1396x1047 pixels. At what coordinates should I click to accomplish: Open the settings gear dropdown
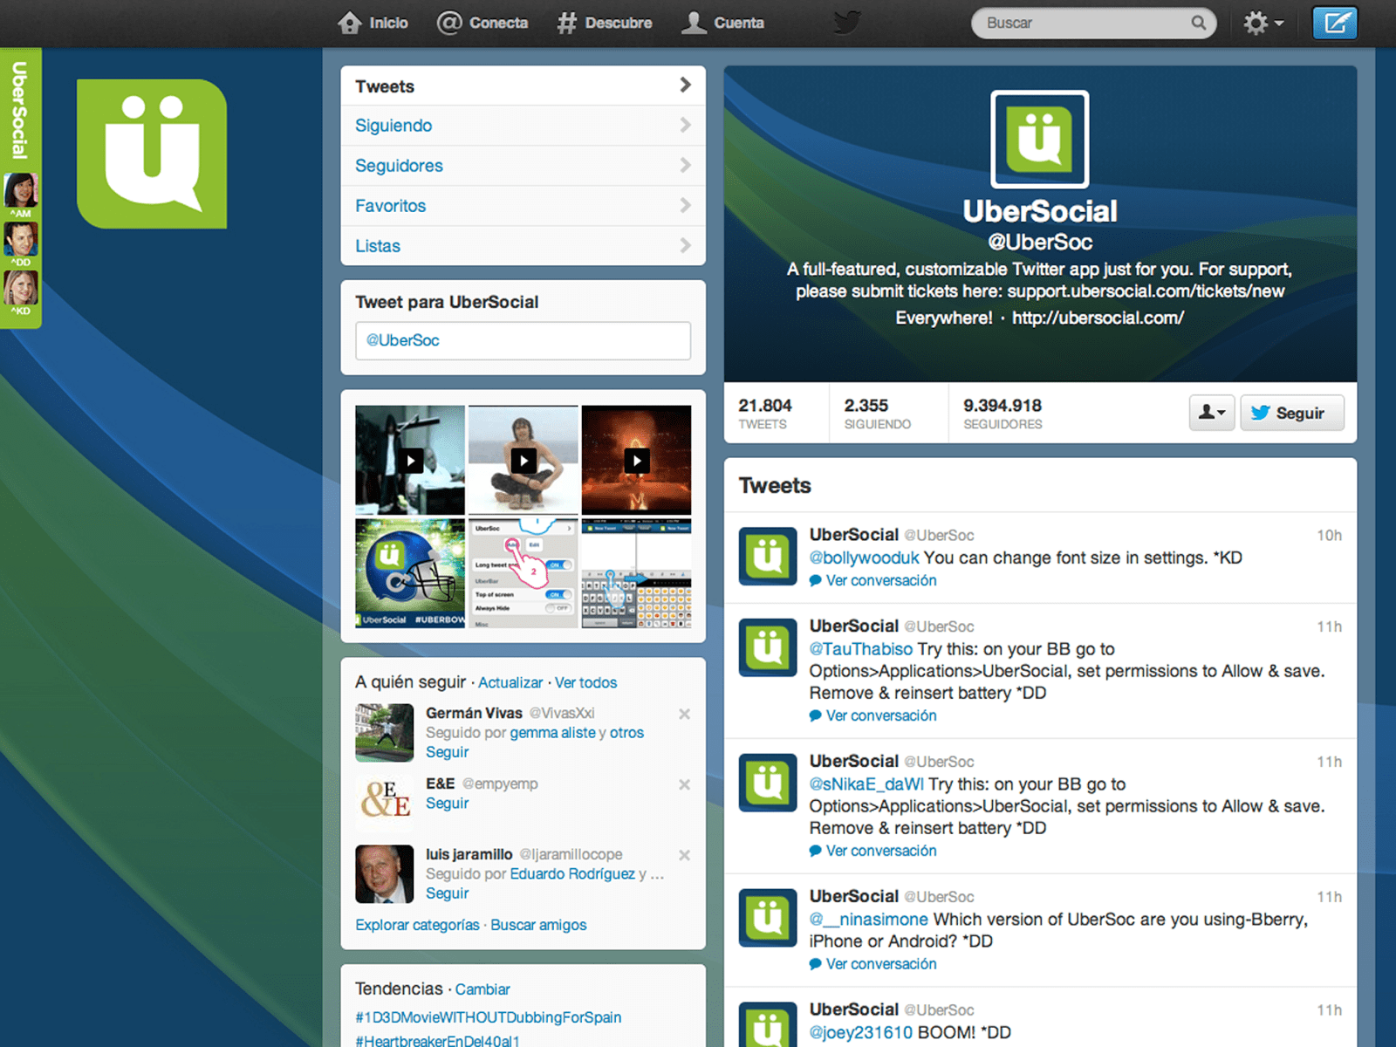(1263, 23)
